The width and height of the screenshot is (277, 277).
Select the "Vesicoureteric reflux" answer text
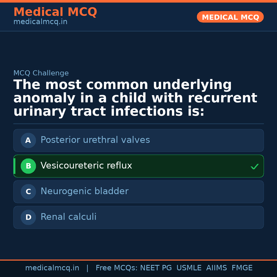(x=86, y=166)
